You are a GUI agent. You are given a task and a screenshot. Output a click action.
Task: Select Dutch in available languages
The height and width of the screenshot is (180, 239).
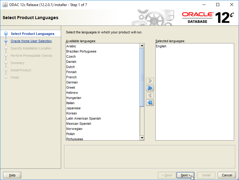tap(103, 67)
